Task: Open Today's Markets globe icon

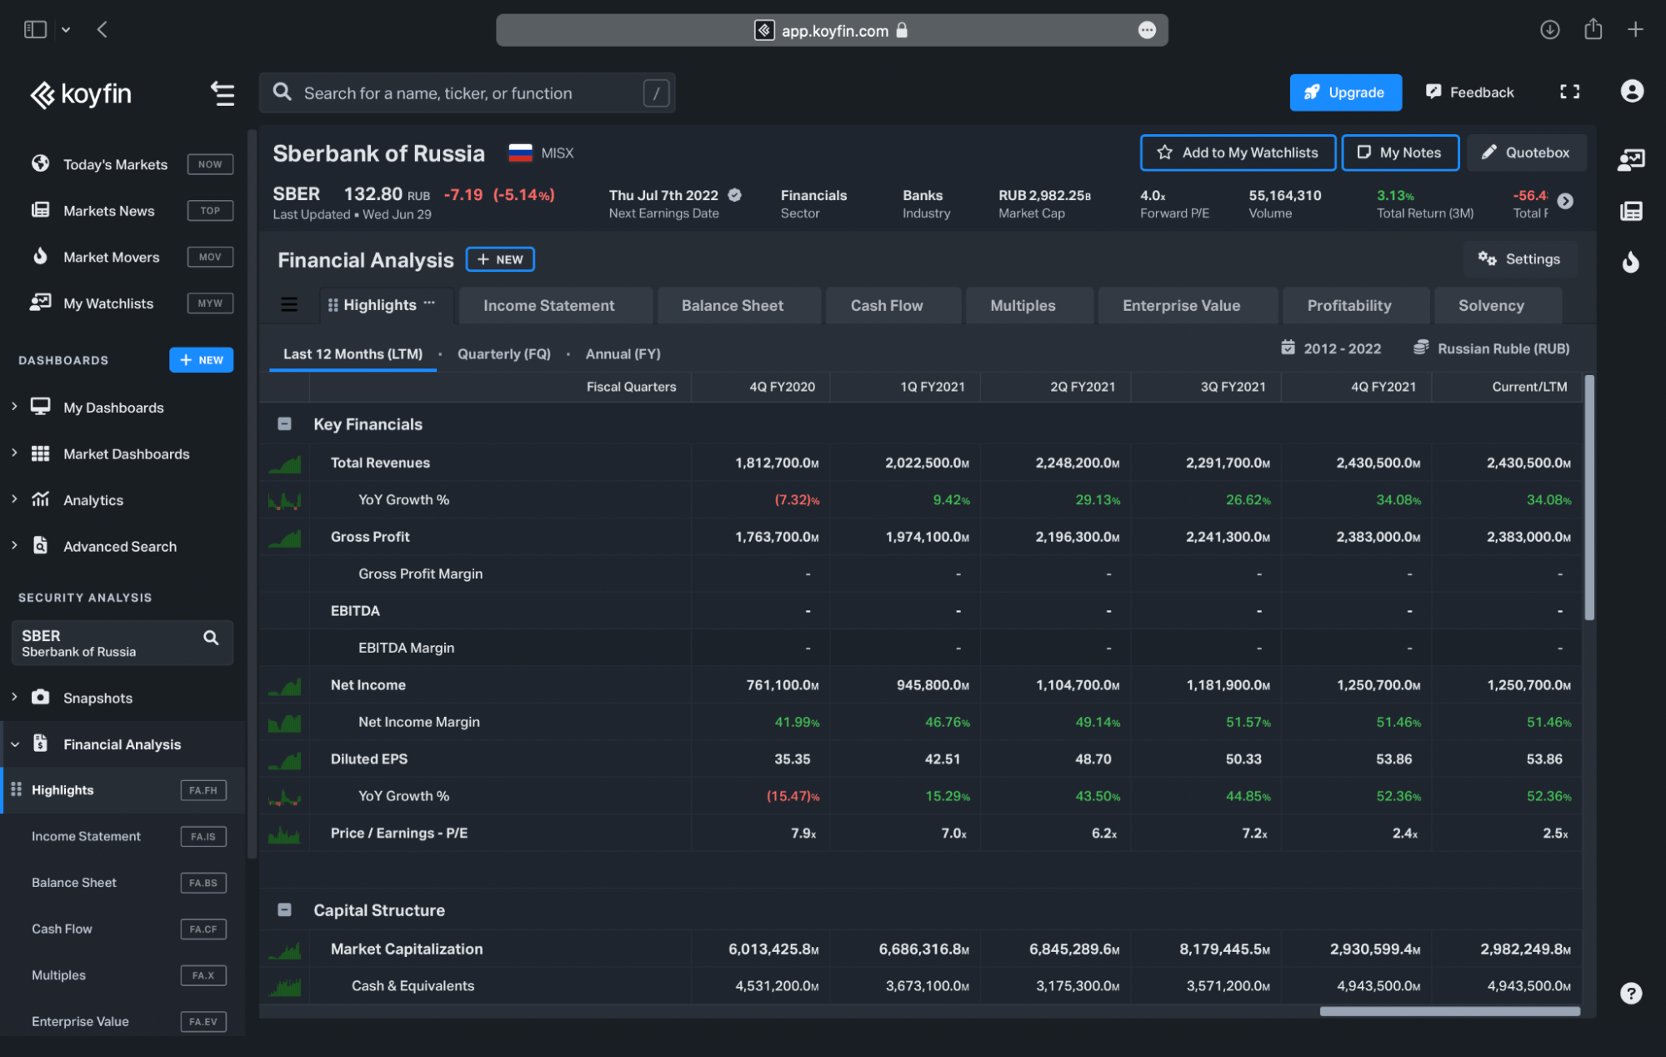Action: [x=40, y=163]
